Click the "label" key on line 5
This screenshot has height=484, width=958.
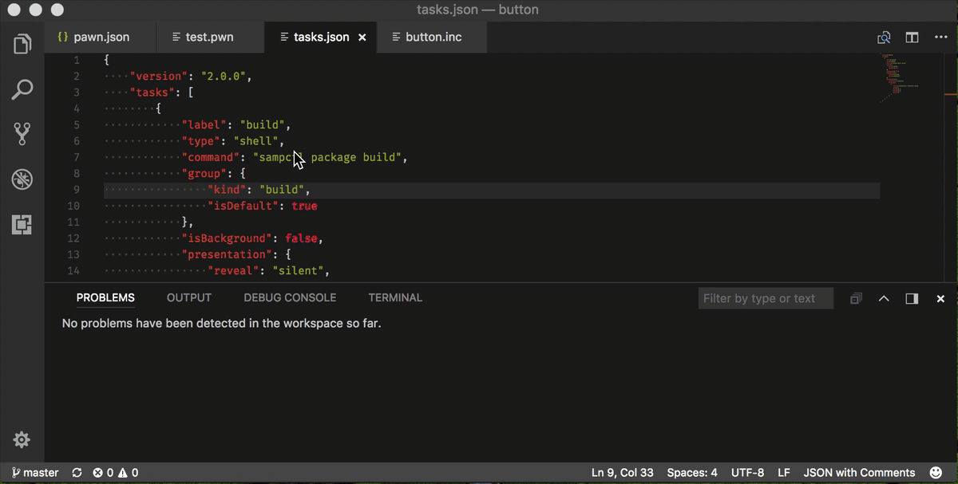[204, 125]
